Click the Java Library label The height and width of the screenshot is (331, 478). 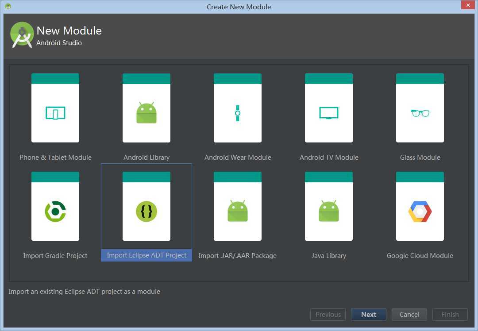pos(328,256)
